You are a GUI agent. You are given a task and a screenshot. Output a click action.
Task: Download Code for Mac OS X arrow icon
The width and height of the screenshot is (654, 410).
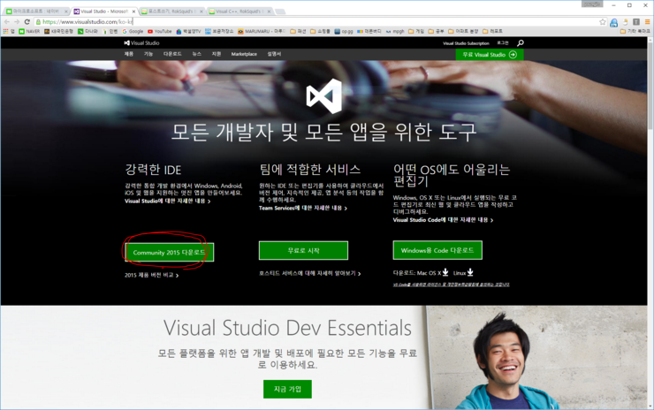coord(445,272)
